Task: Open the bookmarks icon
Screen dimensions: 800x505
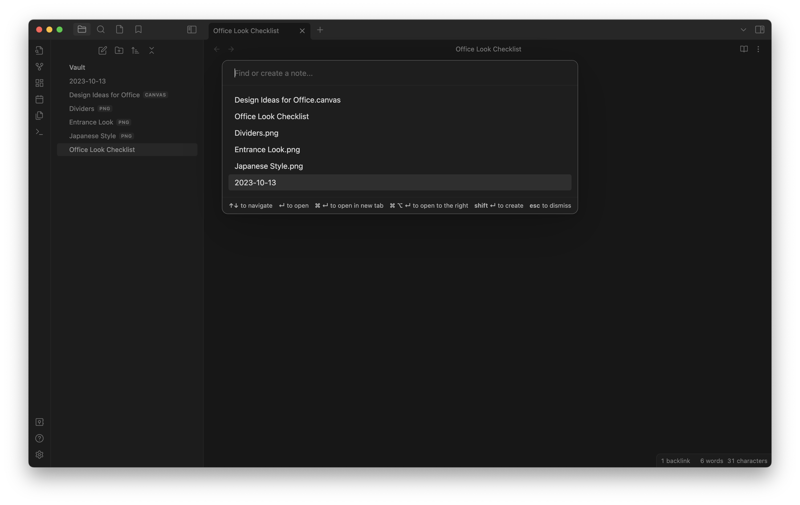Action: tap(138, 29)
